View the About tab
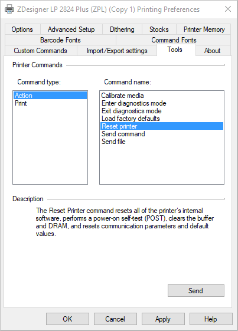The height and width of the screenshot is (331, 238). coord(213,51)
